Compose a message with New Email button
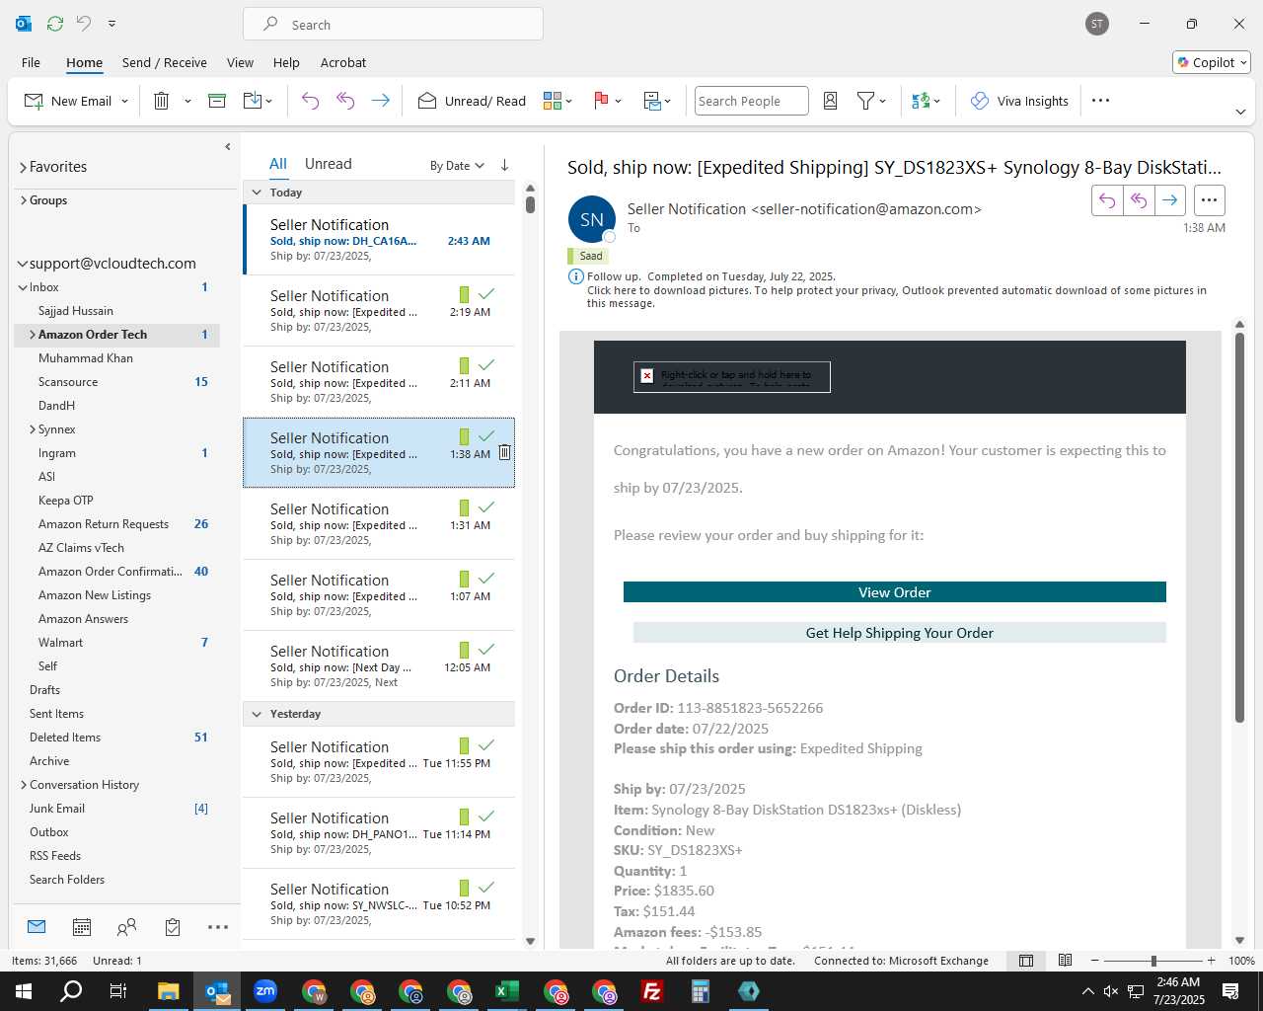Screen dimensions: 1263x1011 click(x=67, y=101)
